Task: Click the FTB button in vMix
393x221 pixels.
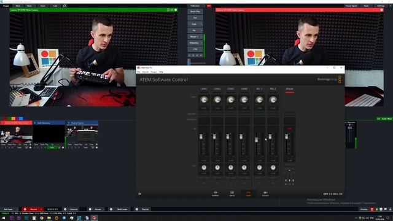Action: (195, 49)
